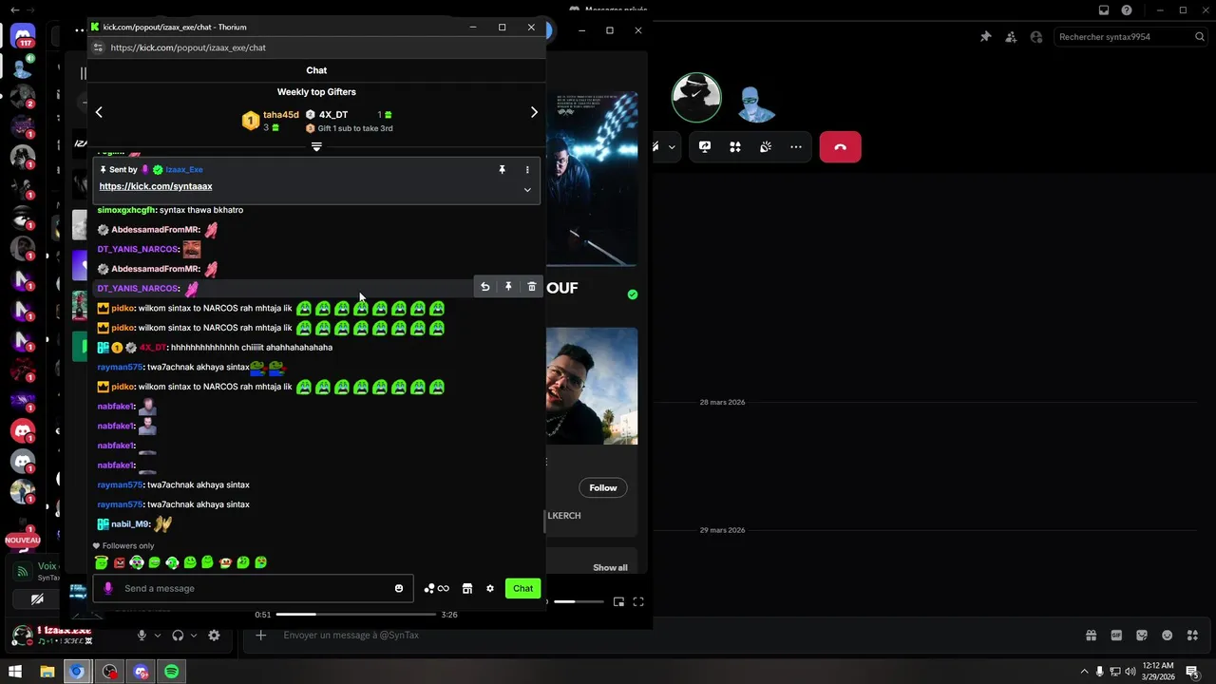Insert the last emote in quick row

261,562
